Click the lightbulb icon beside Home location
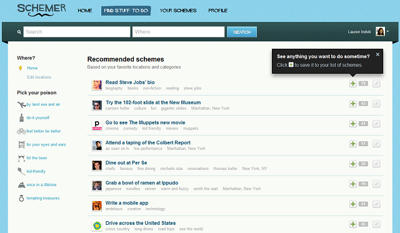 pos(21,68)
